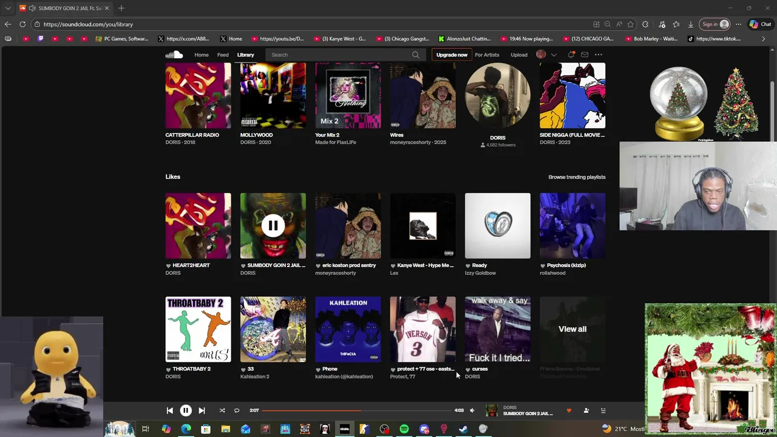Open the Copilot Chat button
The height and width of the screenshot is (437, 777).
(760, 24)
